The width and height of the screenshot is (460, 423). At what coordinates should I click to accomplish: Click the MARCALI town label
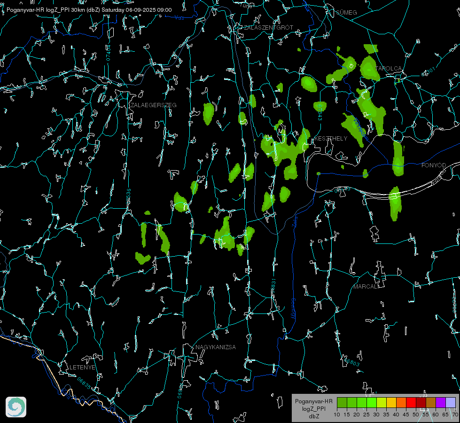pos(366,287)
